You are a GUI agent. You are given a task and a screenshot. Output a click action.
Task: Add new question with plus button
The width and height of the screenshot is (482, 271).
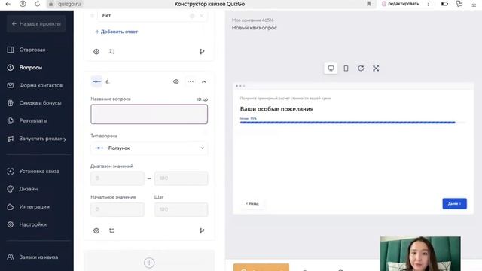(149, 263)
